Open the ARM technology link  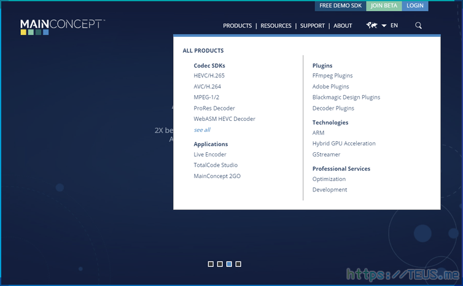(x=318, y=133)
